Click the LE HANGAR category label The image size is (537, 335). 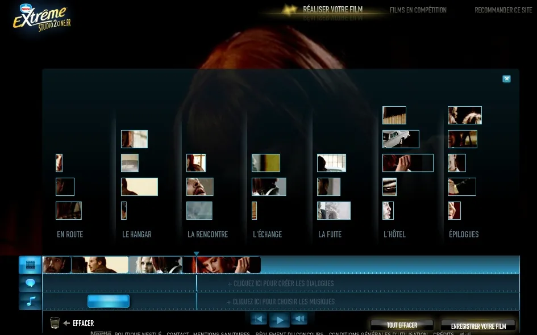(x=137, y=235)
